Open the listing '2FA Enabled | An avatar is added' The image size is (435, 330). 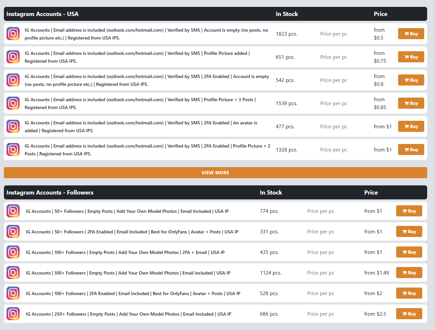(x=141, y=127)
